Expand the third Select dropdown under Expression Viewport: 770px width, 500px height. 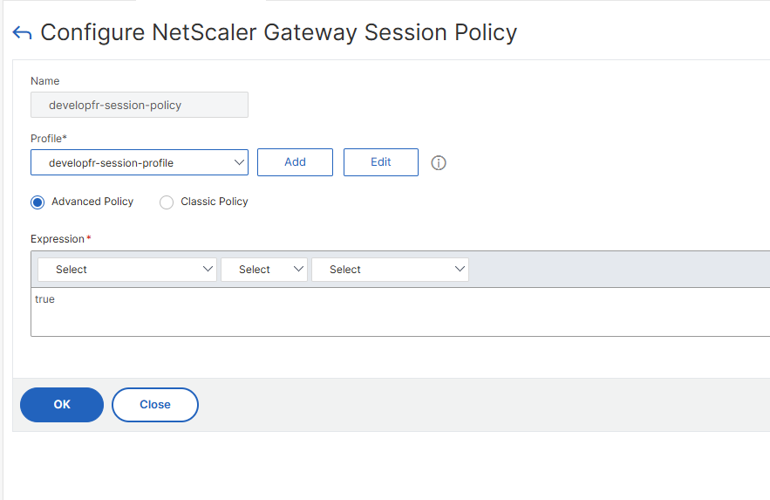coord(390,270)
